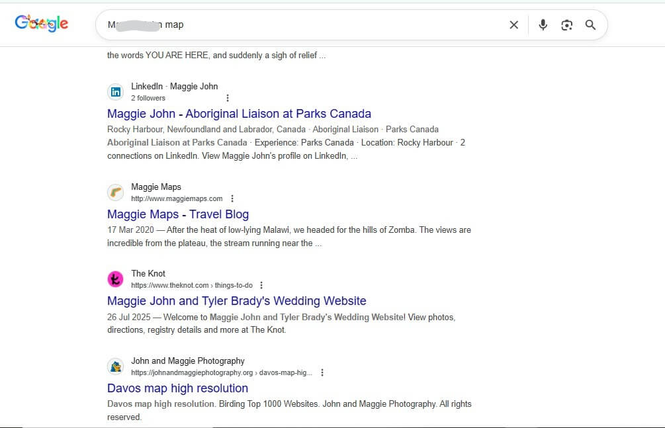Viewport: 665px width, 428px height.
Task: Open more options for Maggie Maps result
Action: tap(232, 198)
